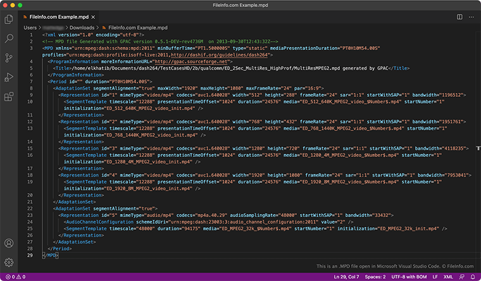
Task: Split the editor to the right
Action: [459, 18]
